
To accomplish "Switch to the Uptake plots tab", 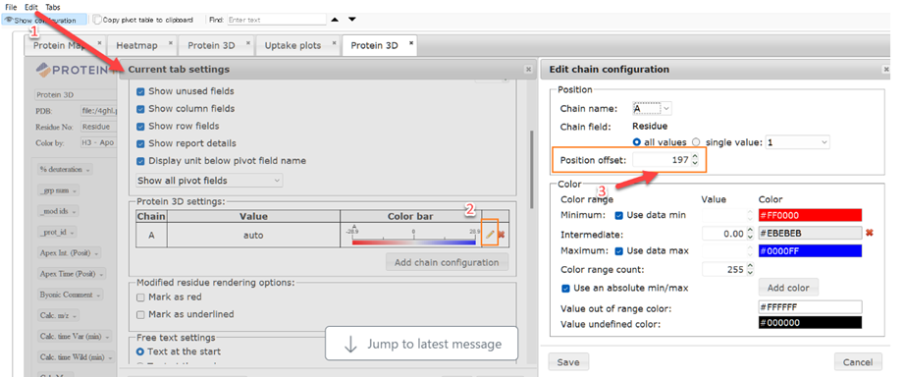I will pyautogui.click(x=292, y=45).
